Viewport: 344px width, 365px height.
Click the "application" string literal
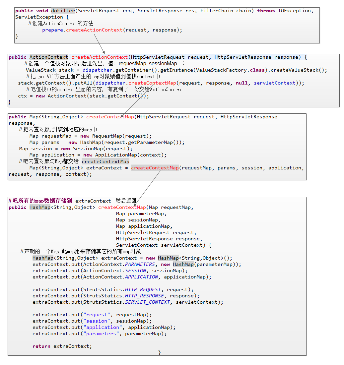click(x=103, y=327)
